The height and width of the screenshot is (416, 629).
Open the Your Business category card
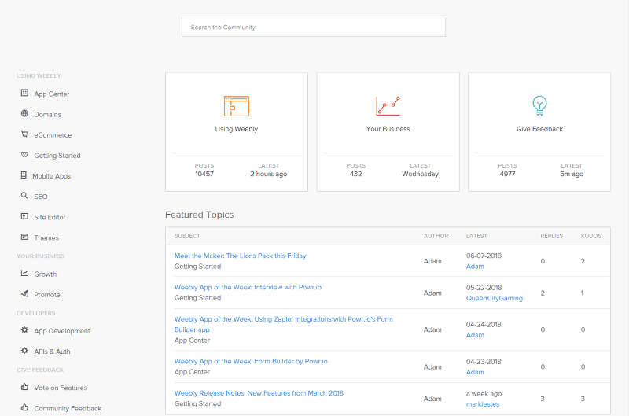pos(388,132)
